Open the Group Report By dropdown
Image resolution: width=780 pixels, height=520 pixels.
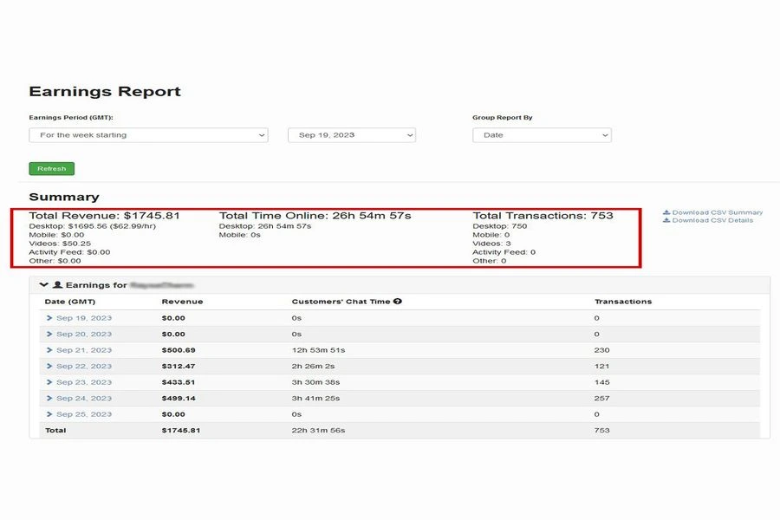click(542, 135)
